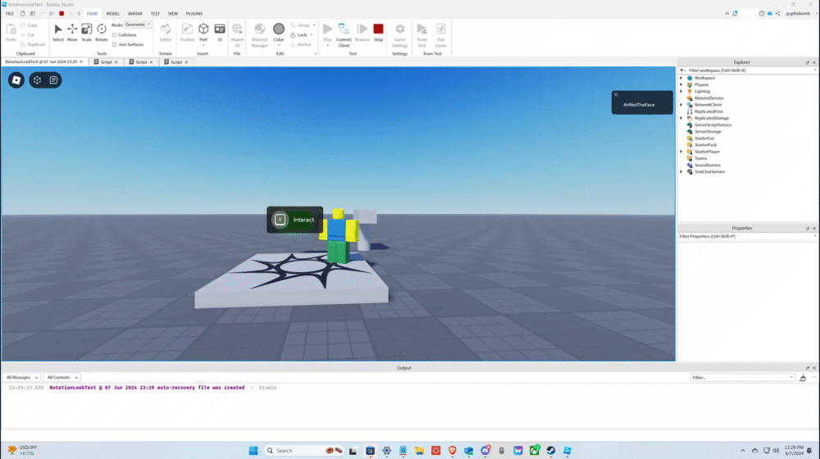Open the All Messages output filter dropdown

[x=23, y=377]
